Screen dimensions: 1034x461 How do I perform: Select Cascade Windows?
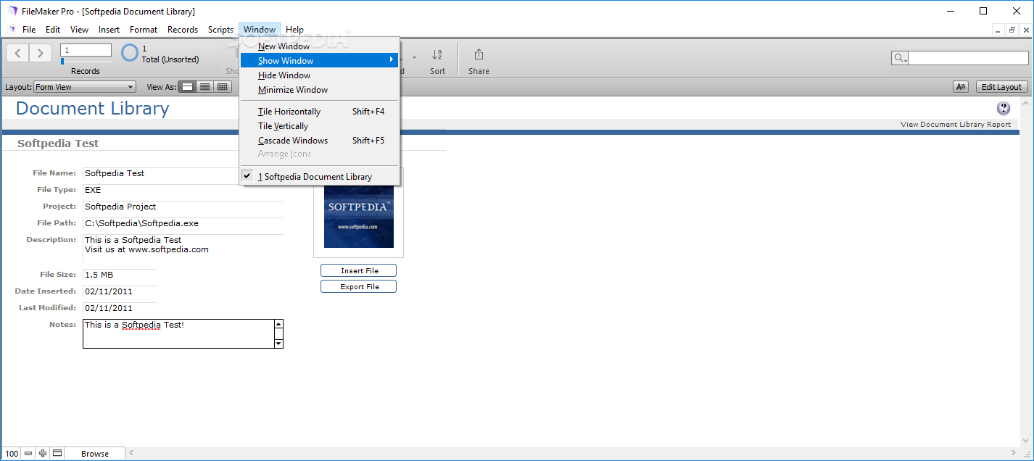click(x=320, y=141)
